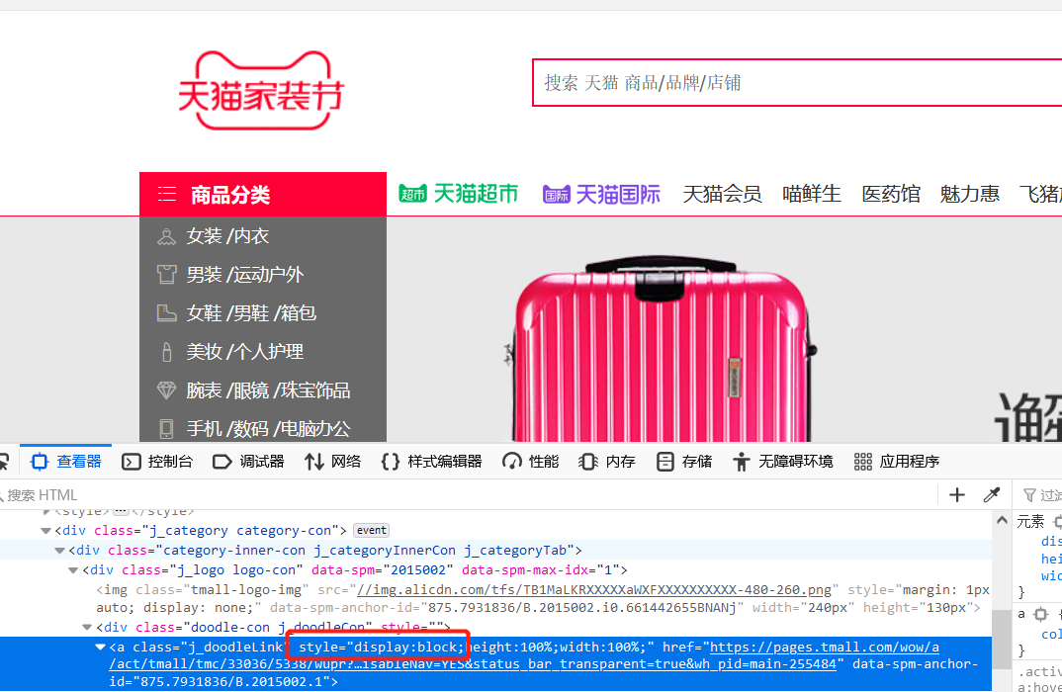Viewport: 1062px width, 692px height.
Task: Click the filter funnel icon in rules panel
Action: pos(1029,495)
